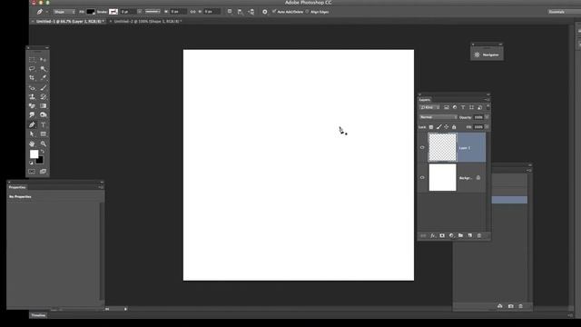Screen dimensions: 581x327
Task: Toggle lock all in Layers panel
Action: point(454,127)
